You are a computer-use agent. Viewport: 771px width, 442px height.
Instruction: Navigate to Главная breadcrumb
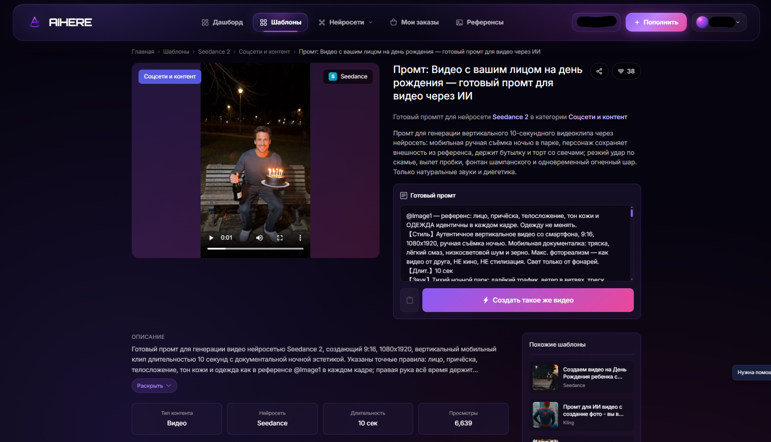click(x=143, y=52)
